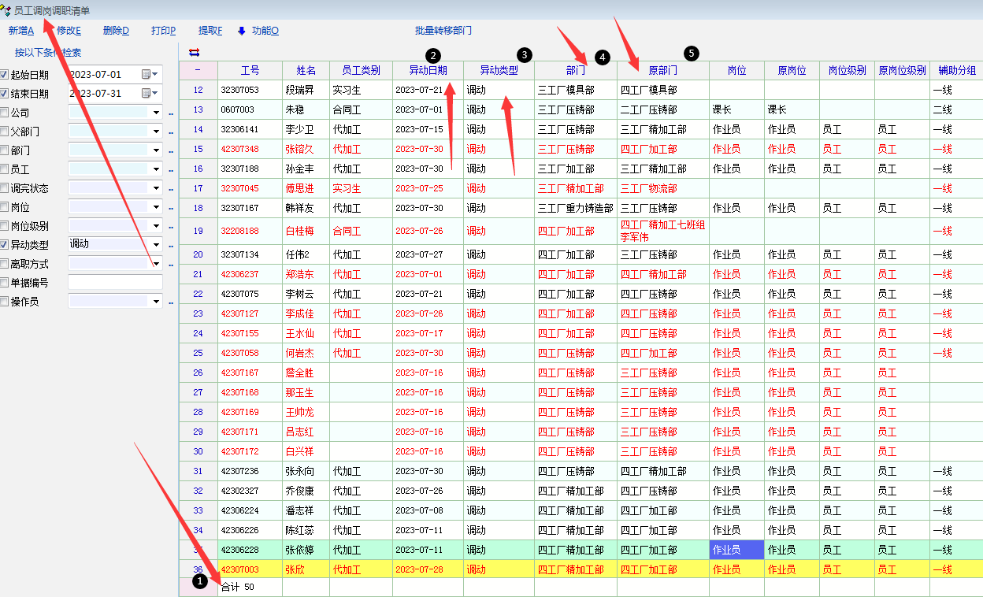983x597 pixels.
Task: Click the 新增 button
Action: coord(21,31)
